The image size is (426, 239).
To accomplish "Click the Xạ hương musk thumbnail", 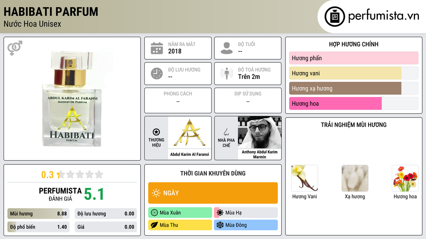I will pos(355,178).
